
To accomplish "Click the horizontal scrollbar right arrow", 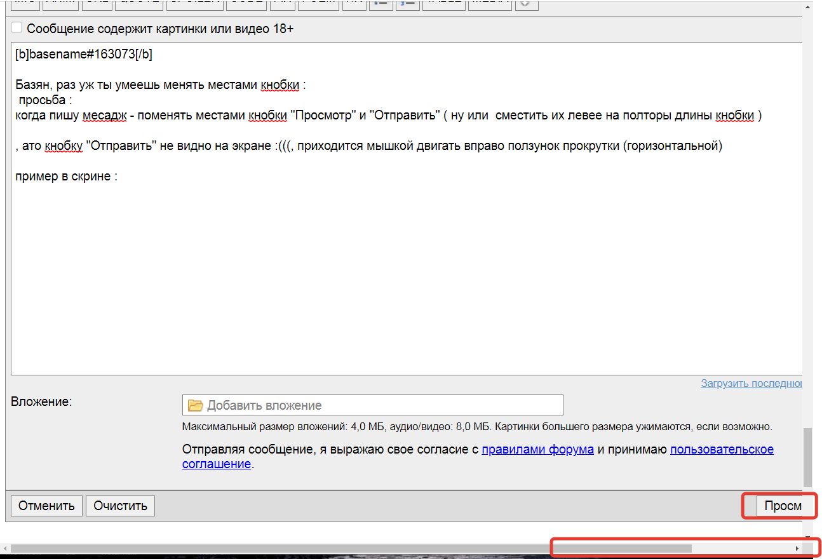I will click(x=797, y=548).
